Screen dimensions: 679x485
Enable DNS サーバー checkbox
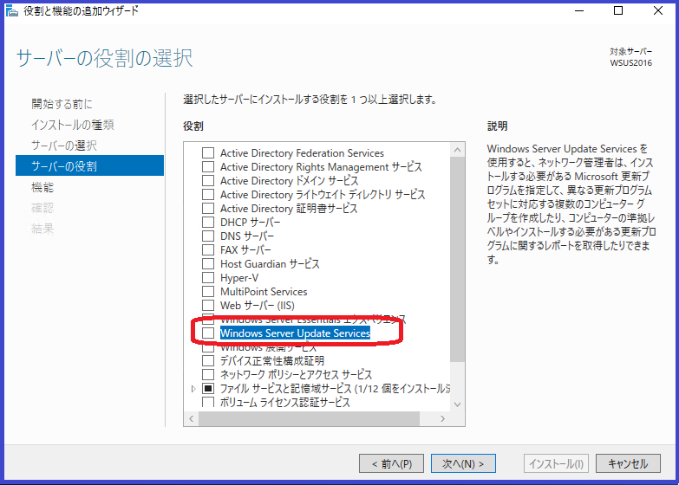tap(208, 236)
